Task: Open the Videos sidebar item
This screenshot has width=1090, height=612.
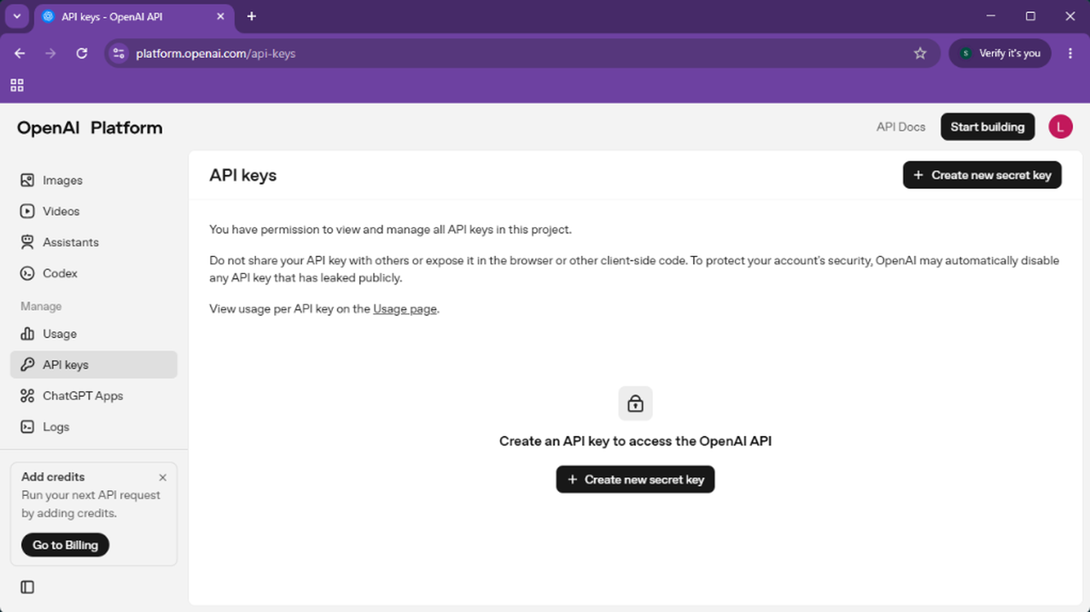Action: [93, 211]
